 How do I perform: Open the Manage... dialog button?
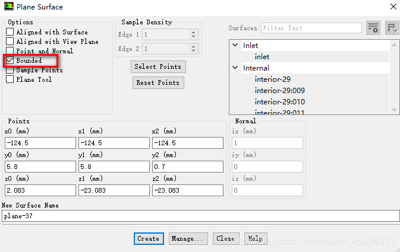coord(188,238)
